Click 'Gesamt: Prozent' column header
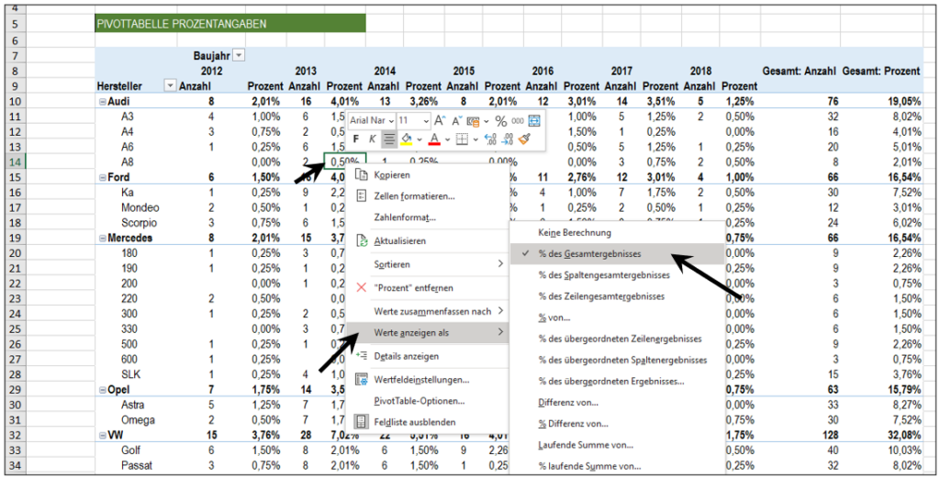 tap(880, 72)
